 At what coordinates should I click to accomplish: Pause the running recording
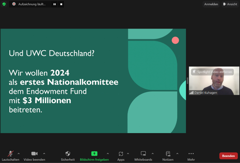(55, 4)
